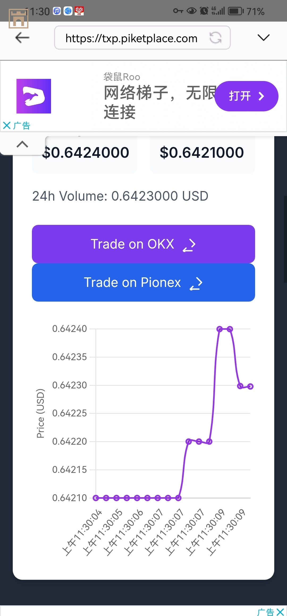
Task: Click Trade on OKX button
Action: pyautogui.click(x=143, y=244)
